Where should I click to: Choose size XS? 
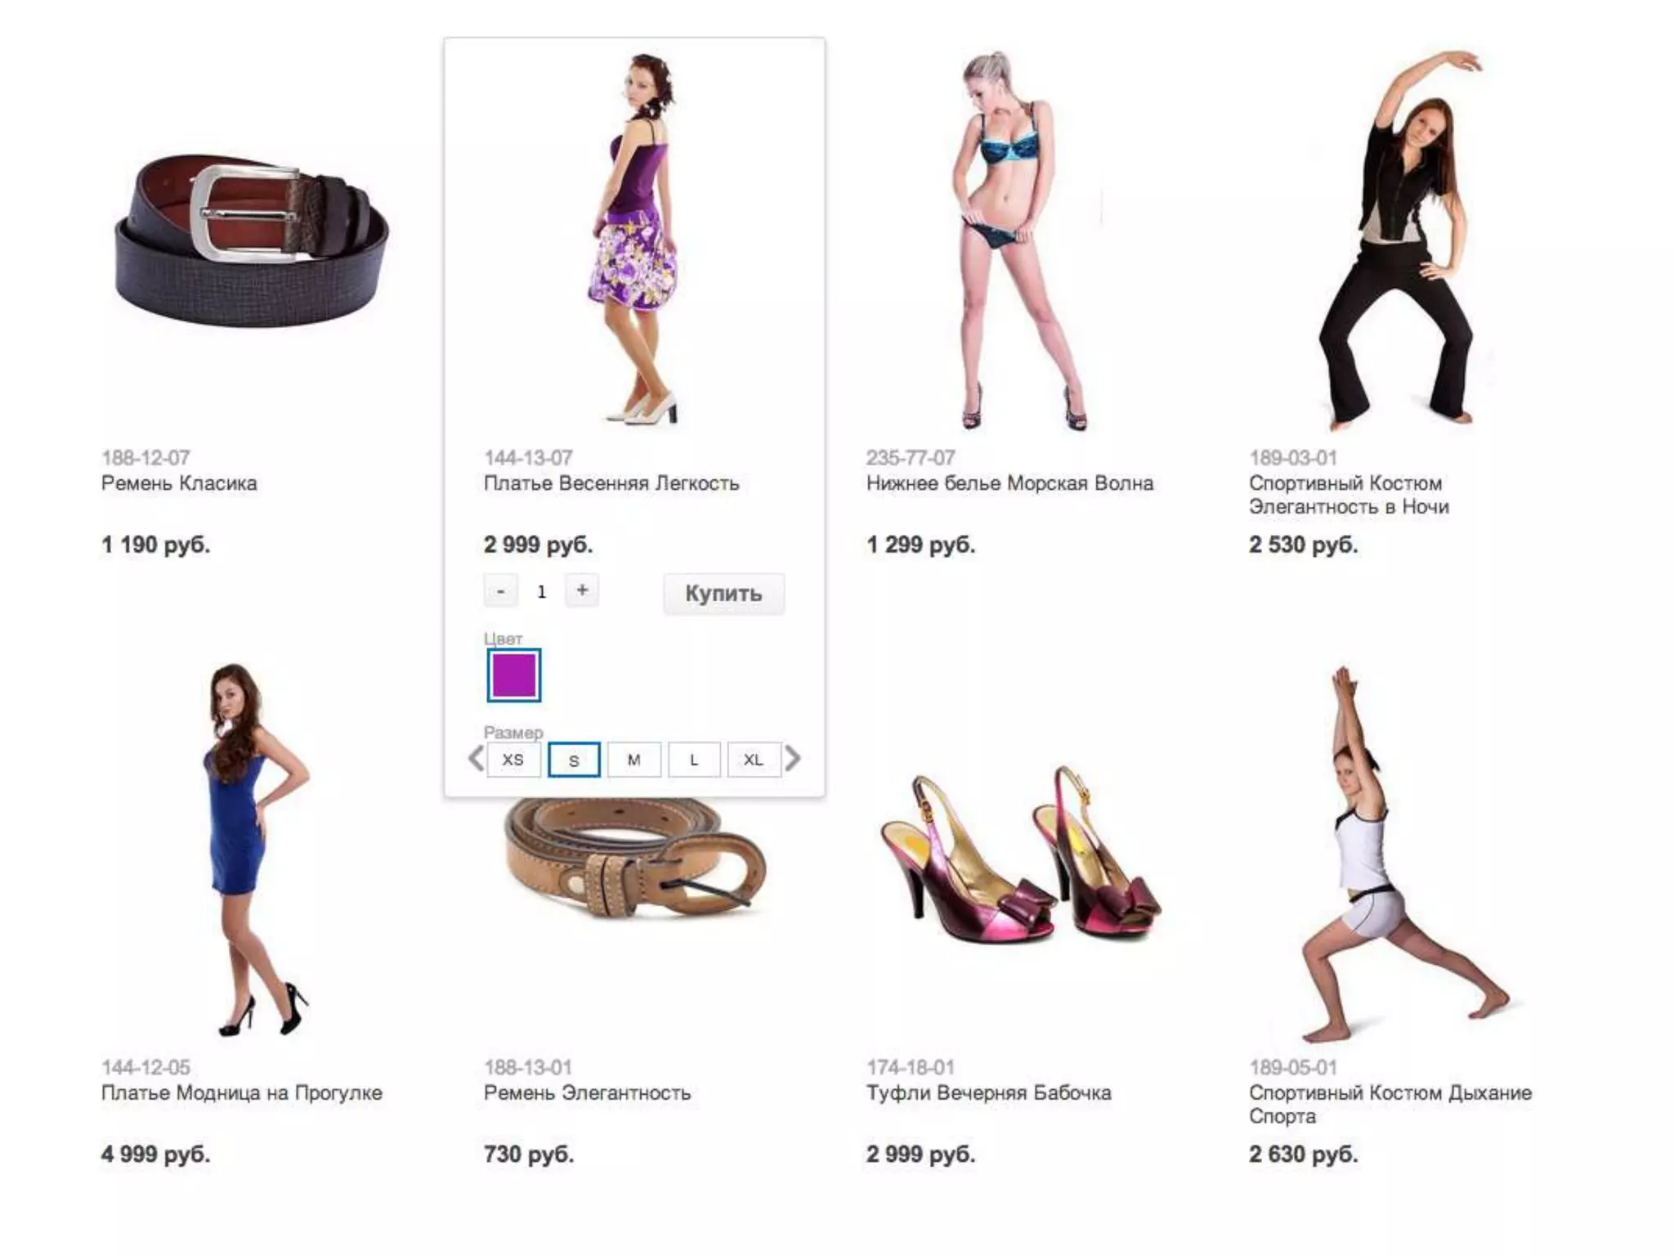[x=513, y=760]
